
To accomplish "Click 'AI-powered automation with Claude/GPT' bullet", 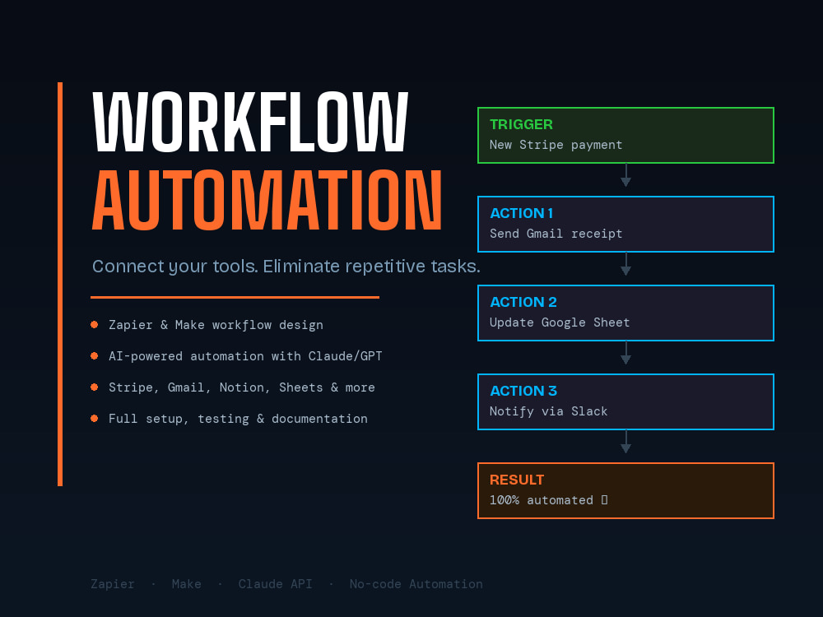I will (245, 356).
